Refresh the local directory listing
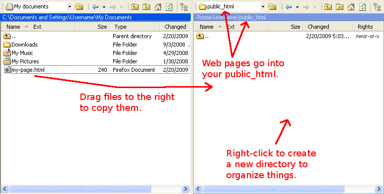This screenshot has width=384, height=194. 169,7
